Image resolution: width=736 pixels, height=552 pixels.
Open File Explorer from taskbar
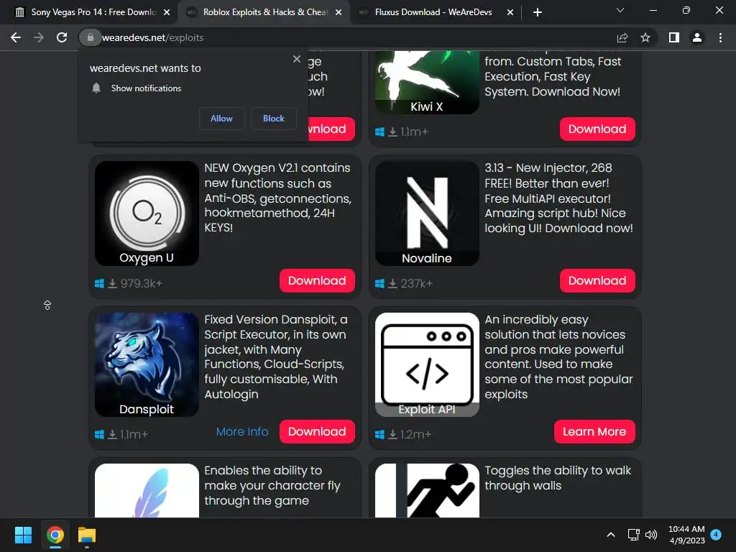(x=87, y=535)
